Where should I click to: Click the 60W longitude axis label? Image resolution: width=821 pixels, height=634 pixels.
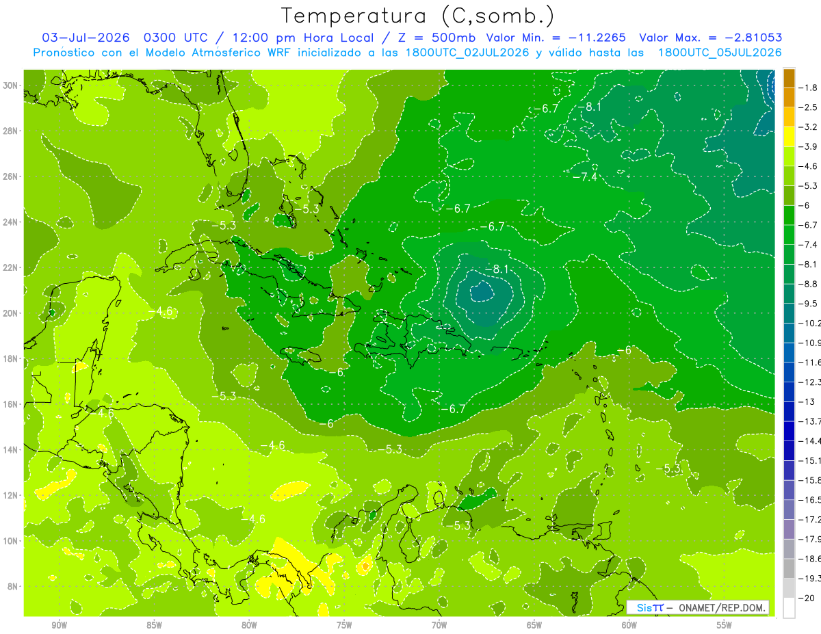[x=629, y=625]
